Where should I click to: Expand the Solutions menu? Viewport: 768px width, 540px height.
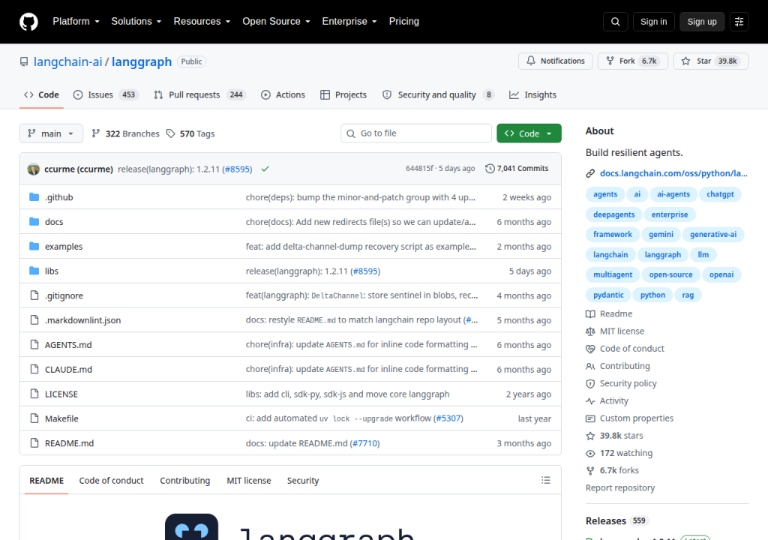tap(136, 22)
